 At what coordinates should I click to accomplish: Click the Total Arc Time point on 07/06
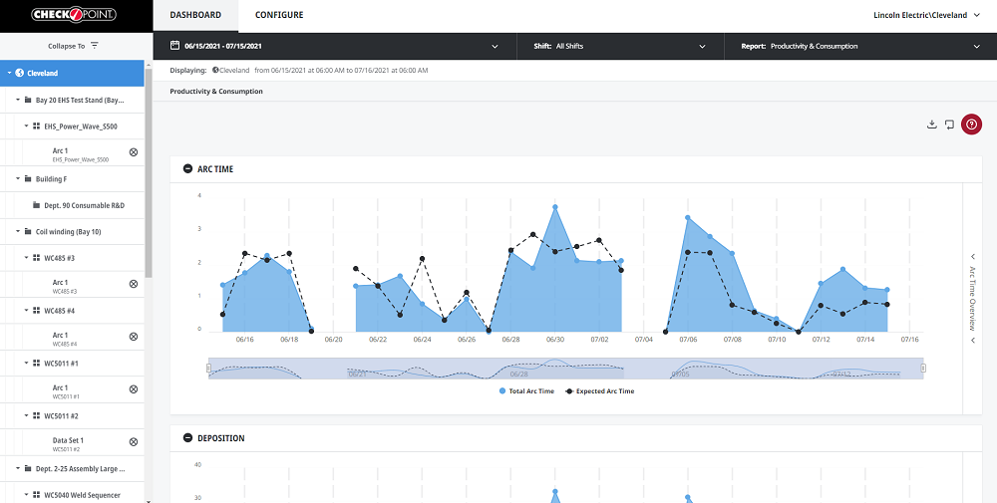688,218
